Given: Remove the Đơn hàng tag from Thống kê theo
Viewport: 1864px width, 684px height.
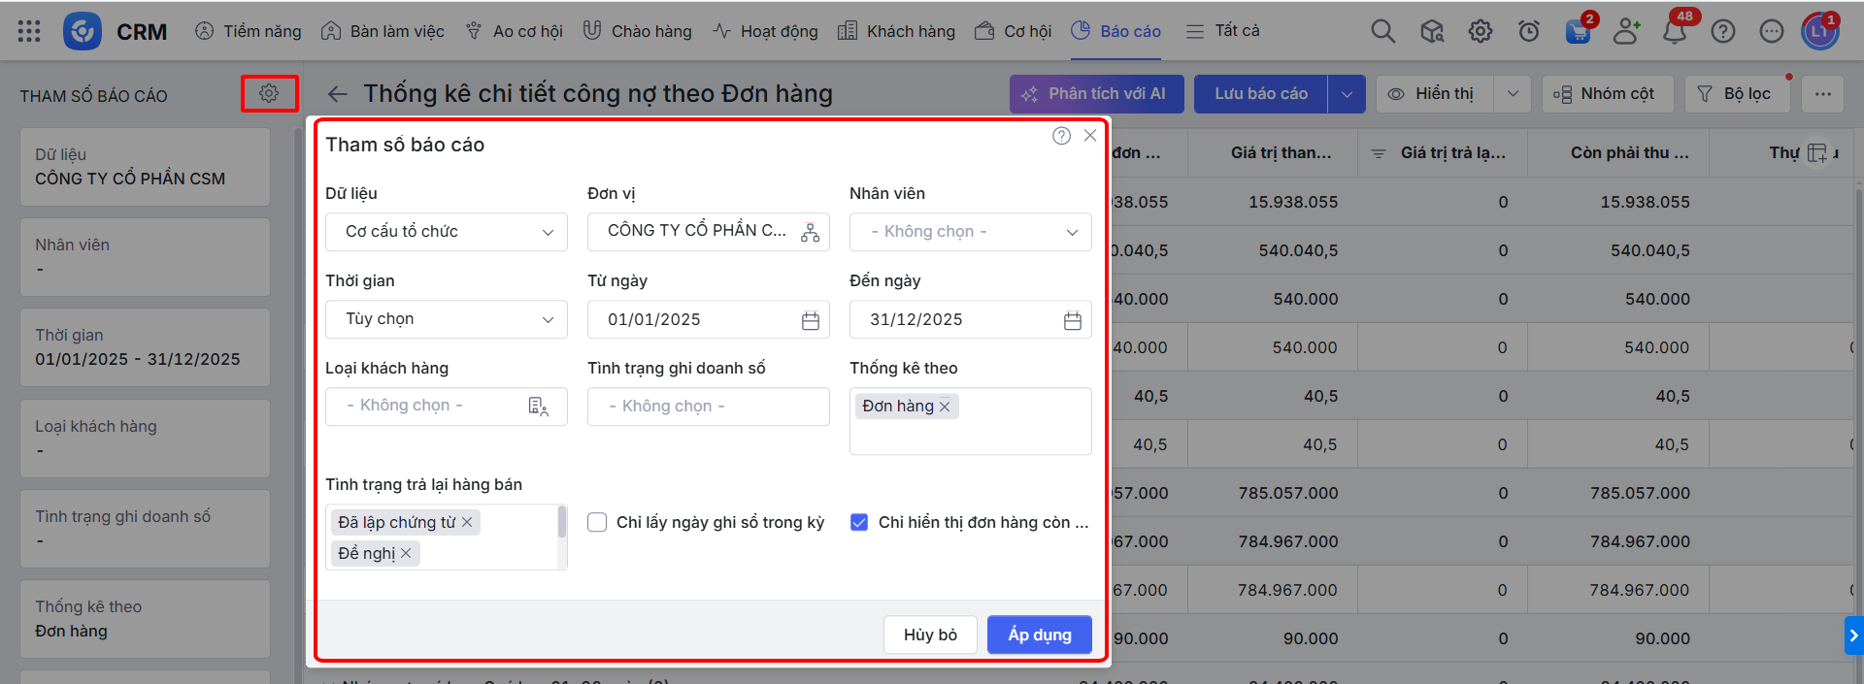Looking at the screenshot, I should click(x=945, y=407).
